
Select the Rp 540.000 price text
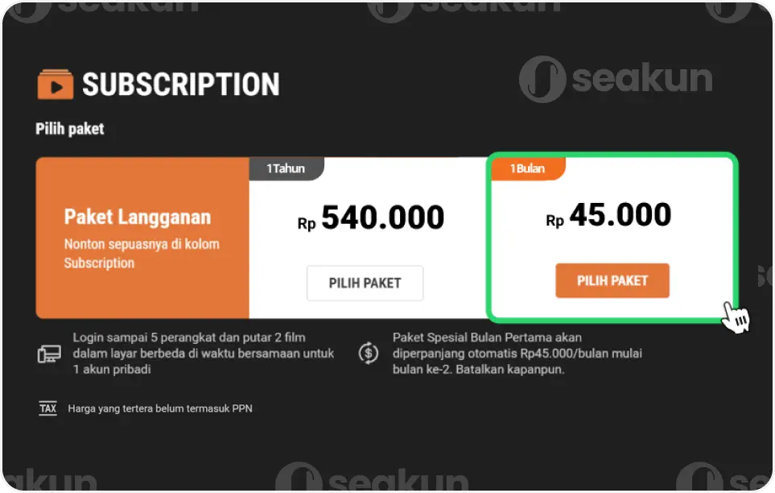pos(371,217)
